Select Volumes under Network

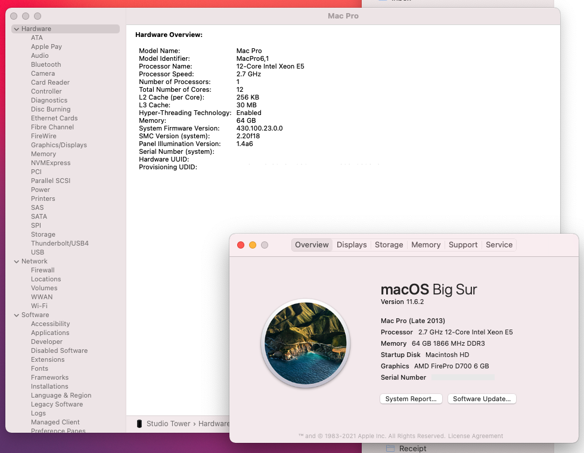44,288
